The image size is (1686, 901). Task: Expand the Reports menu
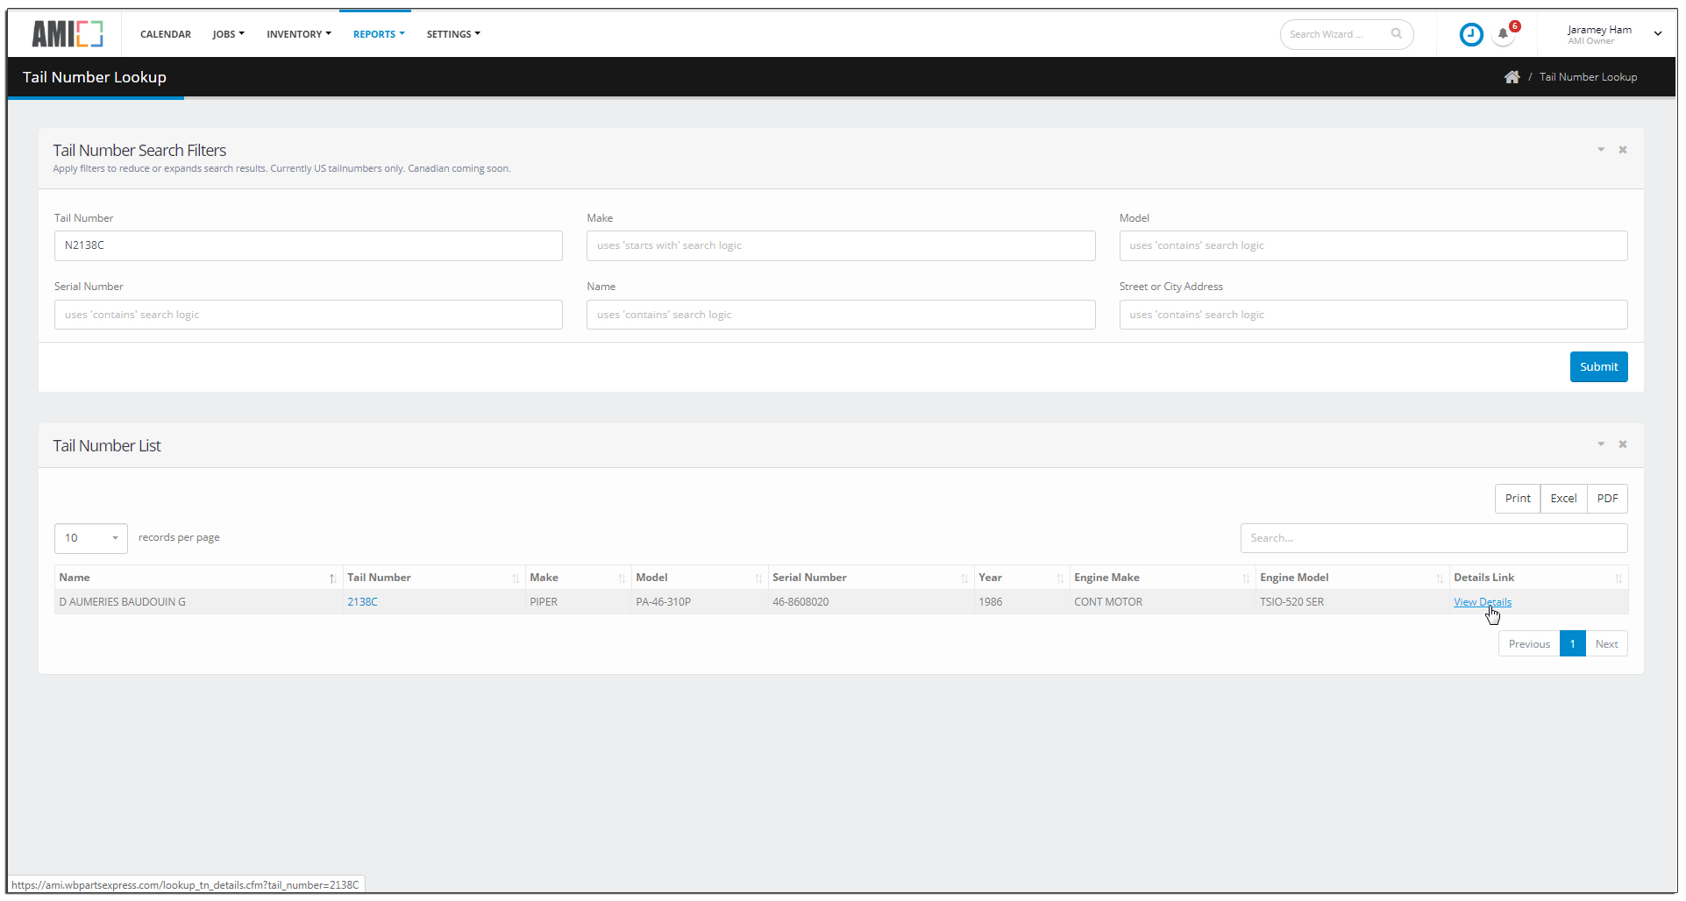[379, 34]
